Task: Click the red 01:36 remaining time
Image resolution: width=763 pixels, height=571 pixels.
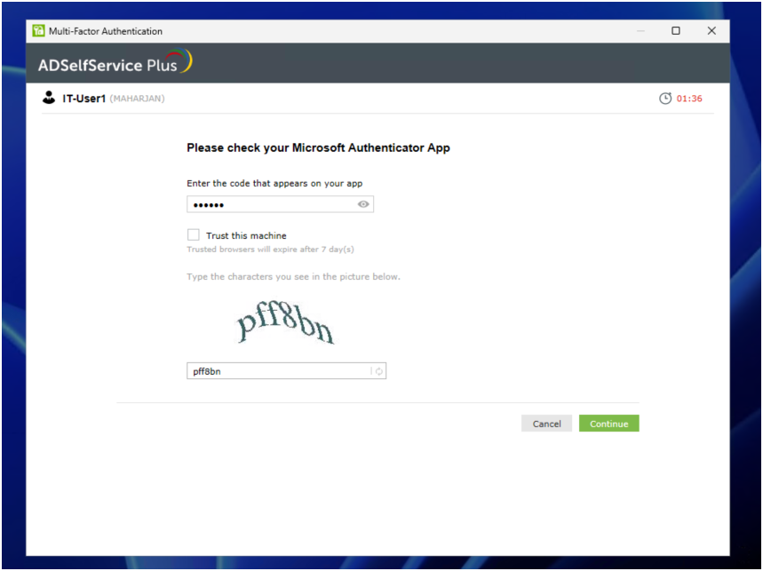Action: click(x=689, y=99)
